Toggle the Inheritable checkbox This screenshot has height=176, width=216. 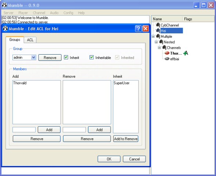point(92,57)
